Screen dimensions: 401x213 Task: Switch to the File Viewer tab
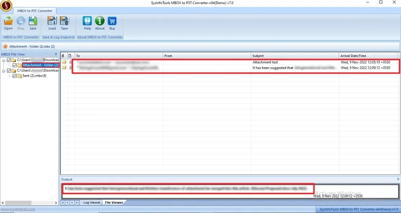click(114, 203)
